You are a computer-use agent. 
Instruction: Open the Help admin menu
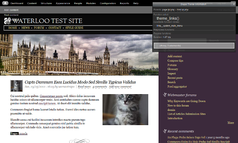(136, 3)
